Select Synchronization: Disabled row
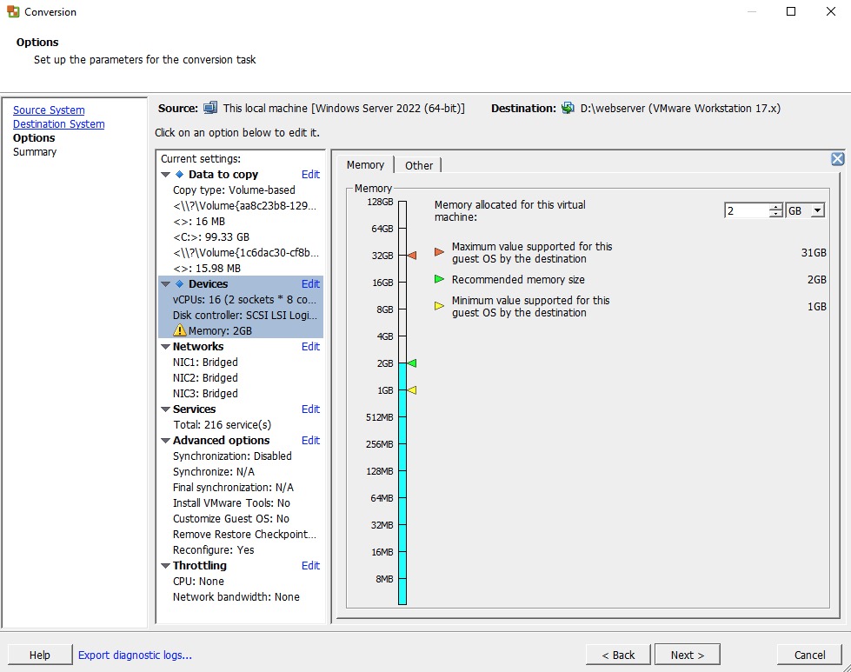The image size is (851, 672). click(241, 456)
